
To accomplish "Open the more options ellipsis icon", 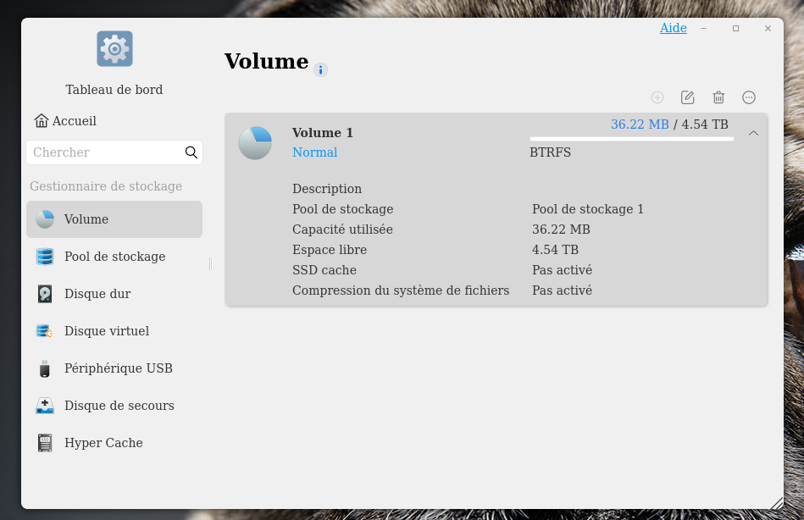I will pos(749,97).
